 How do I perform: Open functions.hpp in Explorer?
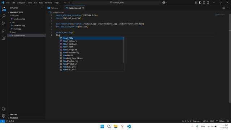(19, 19)
